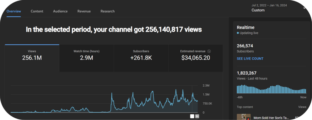This screenshot has height=120, width=312.
Task: Select the Watch time (hours) metric card
Action: (86, 58)
